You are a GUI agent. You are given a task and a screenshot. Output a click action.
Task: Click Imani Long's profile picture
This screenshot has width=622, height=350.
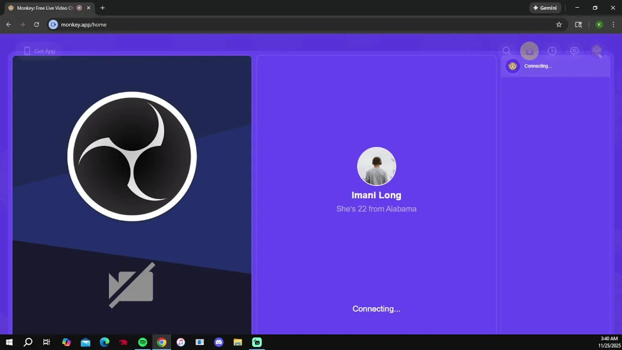pos(377,166)
